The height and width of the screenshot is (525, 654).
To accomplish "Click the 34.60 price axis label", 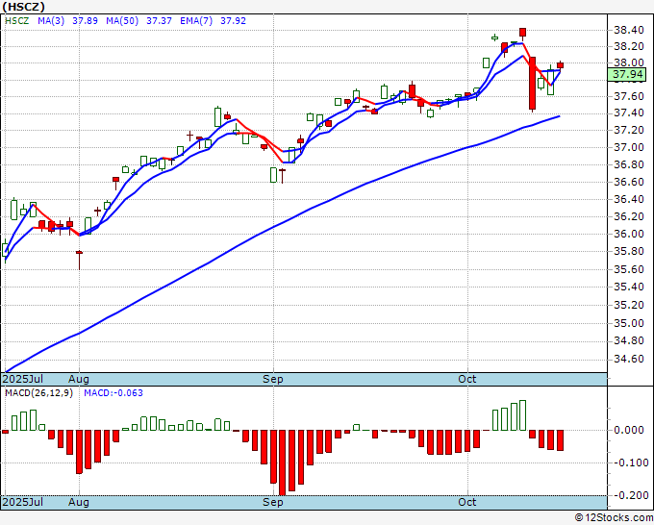I will point(628,359).
